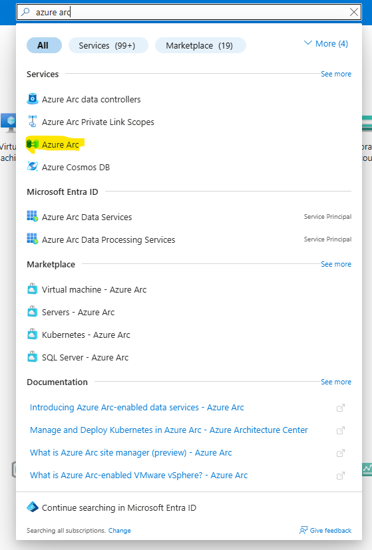This screenshot has width=372, height=550.
Task: Open What is Azure Arc site manager doc
Action: coord(131,452)
